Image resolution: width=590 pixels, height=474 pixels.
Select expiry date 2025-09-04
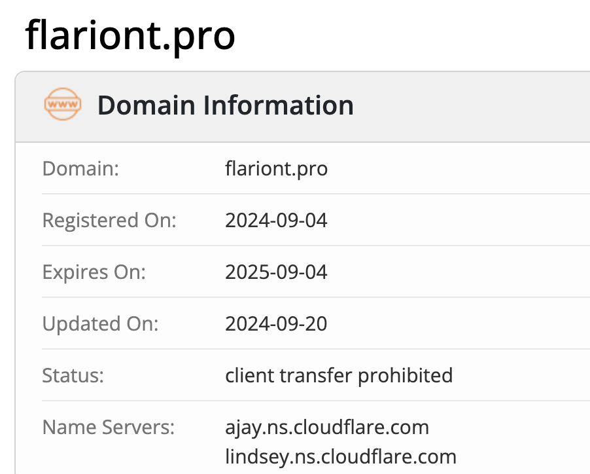[x=276, y=272]
